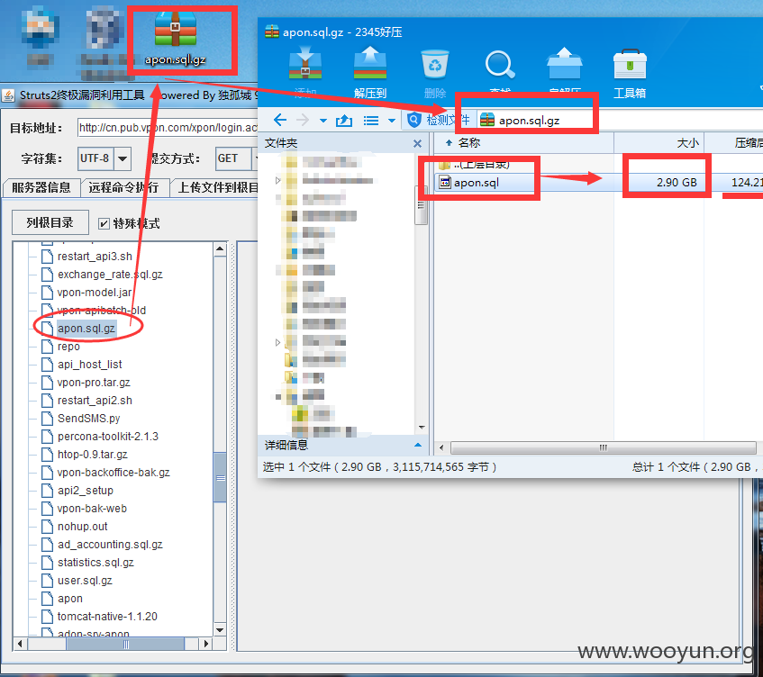763x677 pixels.
Task: Click the 列根目录 button
Action: point(50,222)
